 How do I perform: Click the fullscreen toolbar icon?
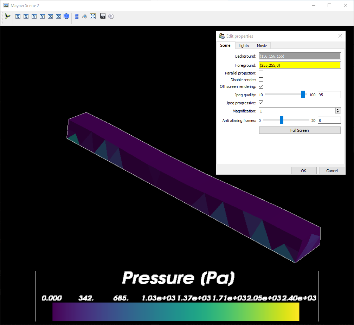[93, 16]
